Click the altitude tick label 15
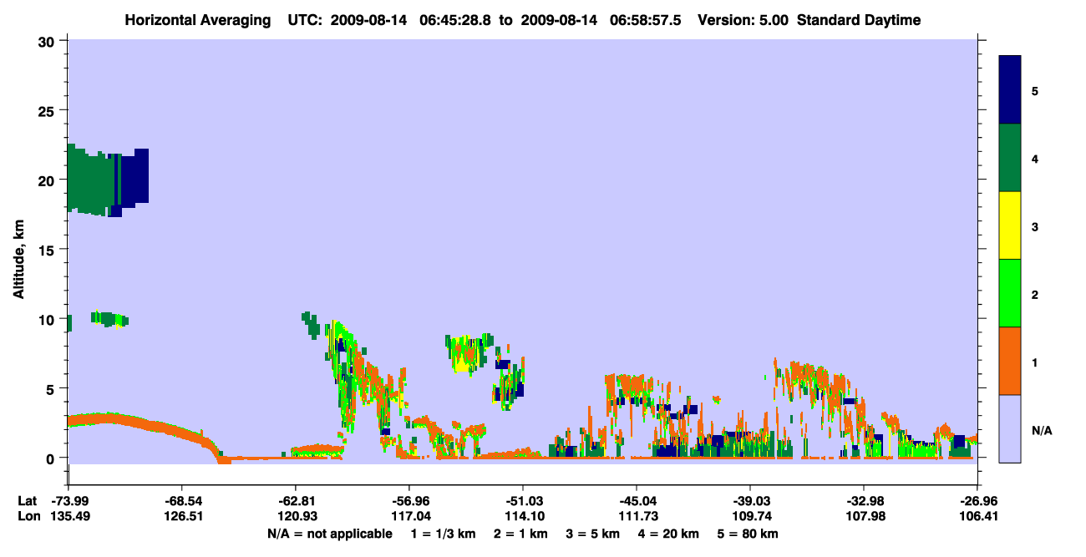The image size is (1086, 557). click(48, 249)
